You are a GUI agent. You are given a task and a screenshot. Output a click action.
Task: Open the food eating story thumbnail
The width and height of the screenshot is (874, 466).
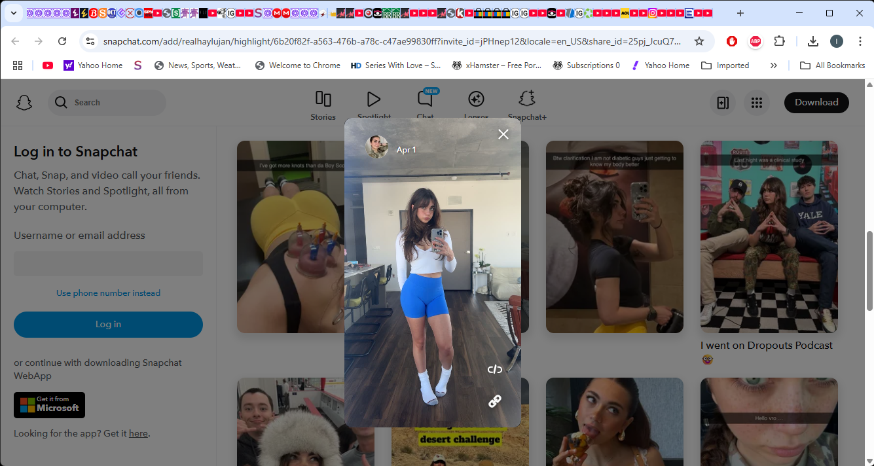[614, 421]
